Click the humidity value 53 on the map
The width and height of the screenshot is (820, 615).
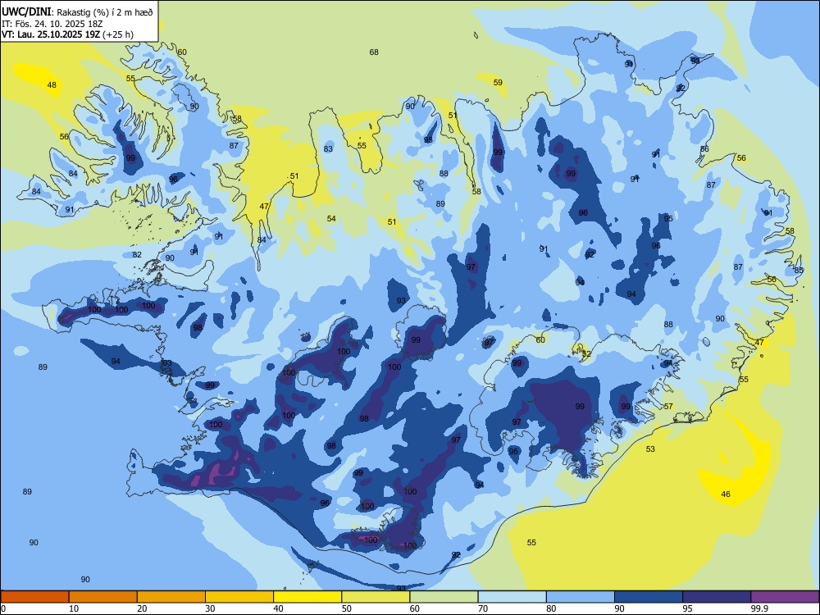point(650,449)
